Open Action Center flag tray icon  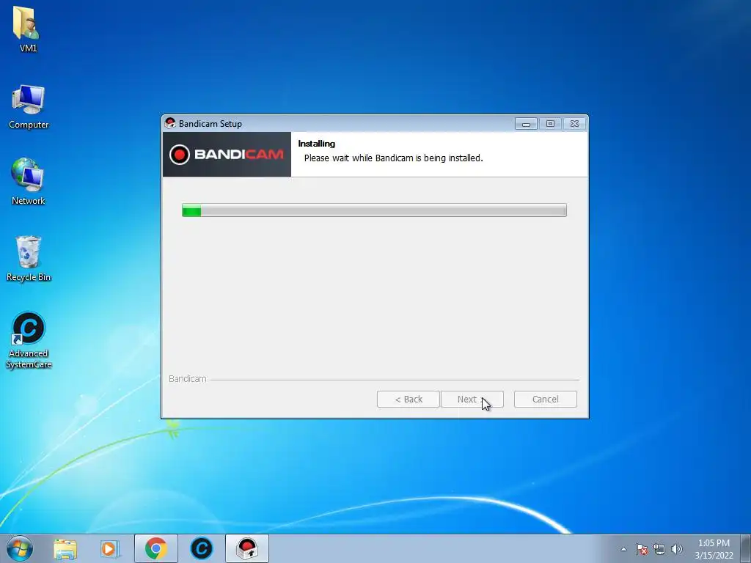(642, 549)
